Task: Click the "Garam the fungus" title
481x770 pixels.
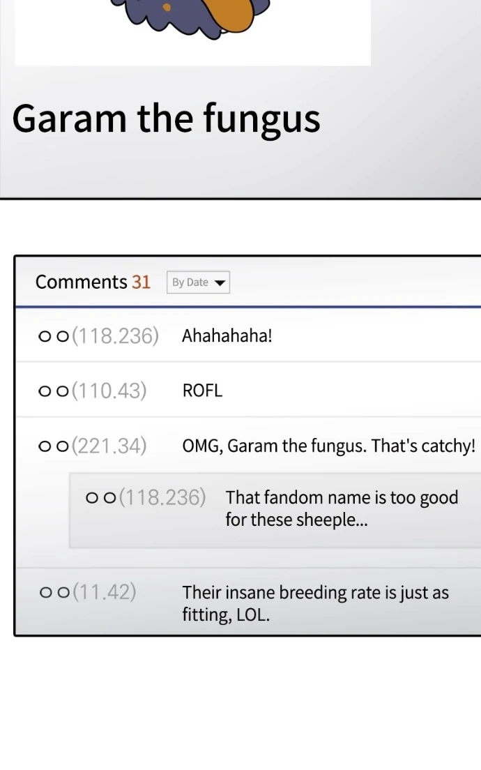Action: tap(166, 118)
